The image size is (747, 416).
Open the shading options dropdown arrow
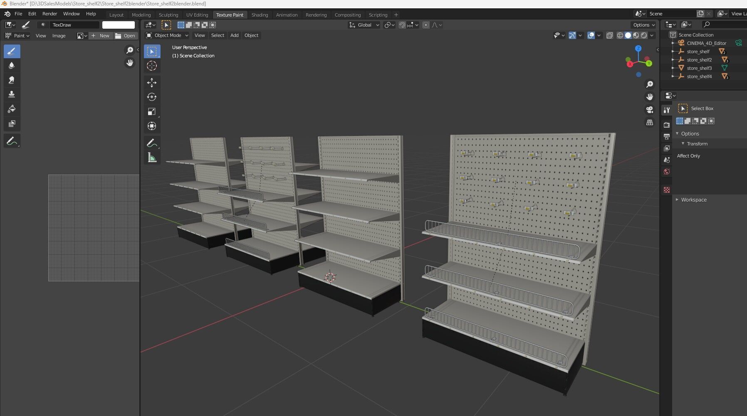pos(652,35)
